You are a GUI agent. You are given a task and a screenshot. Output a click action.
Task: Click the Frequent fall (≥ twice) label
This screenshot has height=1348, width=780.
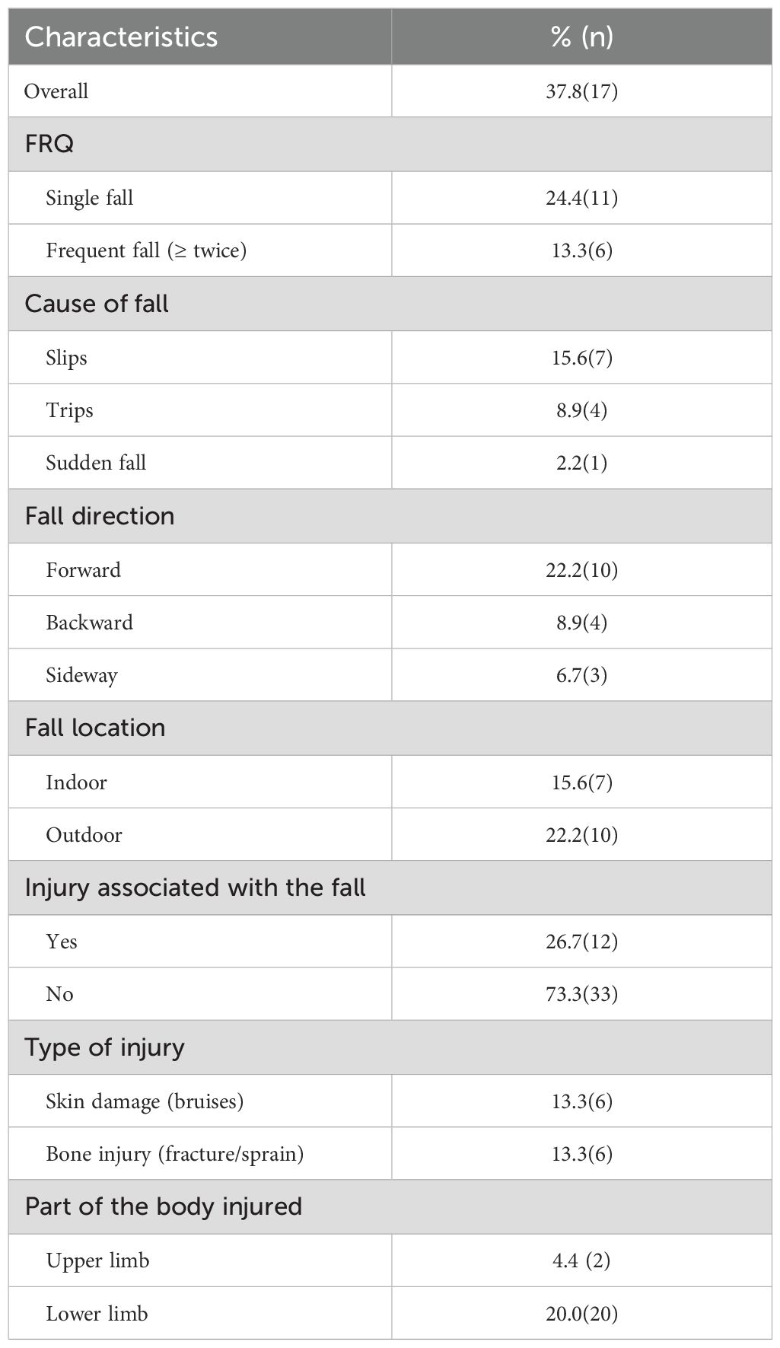(x=146, y=250)
